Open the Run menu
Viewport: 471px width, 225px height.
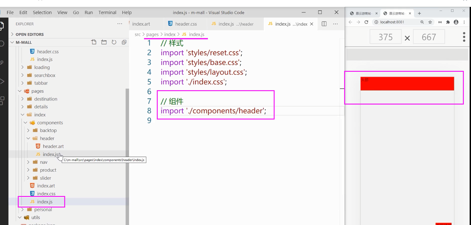pyautogui.click(x=89, y=12)
